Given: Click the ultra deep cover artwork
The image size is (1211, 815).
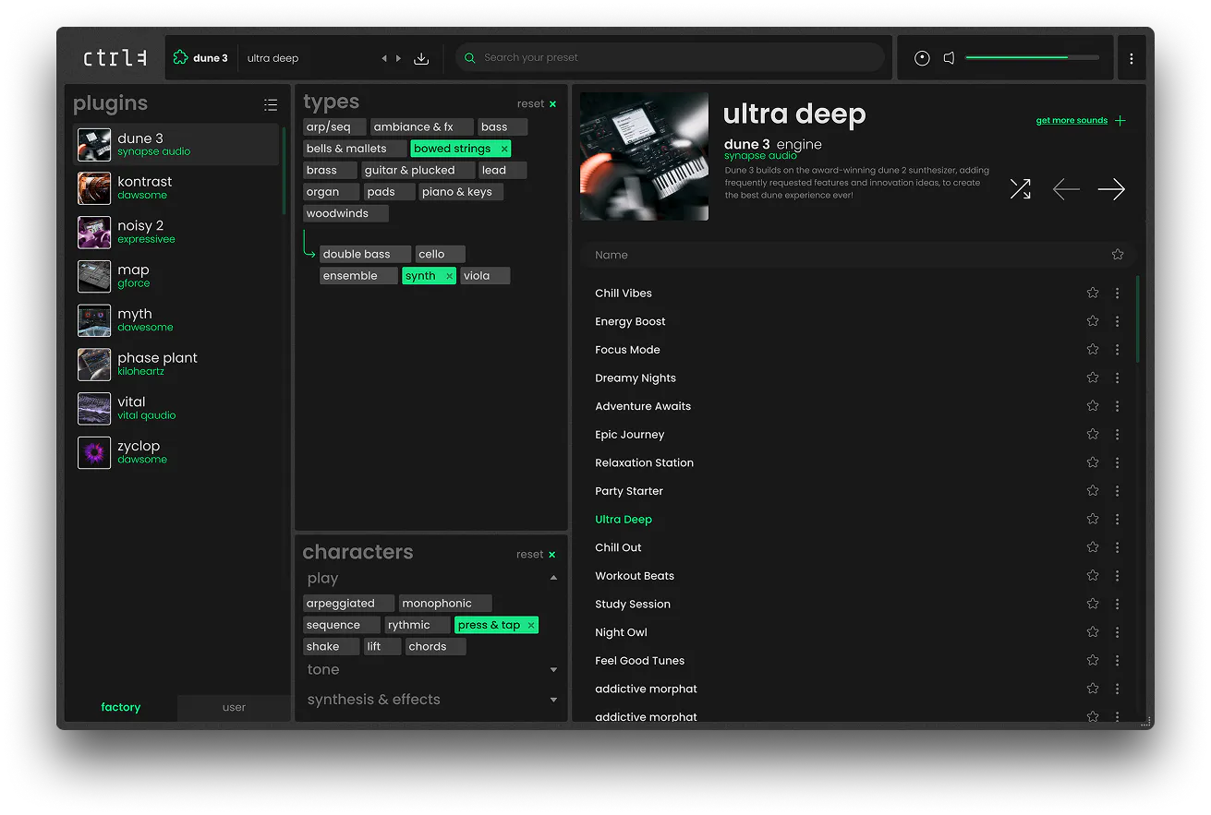Looking at the screenshot, I should [x=644, y=156].
